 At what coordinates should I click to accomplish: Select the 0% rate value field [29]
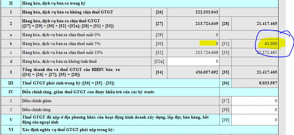point(194,34)
